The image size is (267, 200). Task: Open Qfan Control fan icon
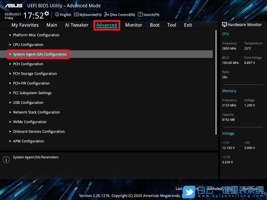106,14
